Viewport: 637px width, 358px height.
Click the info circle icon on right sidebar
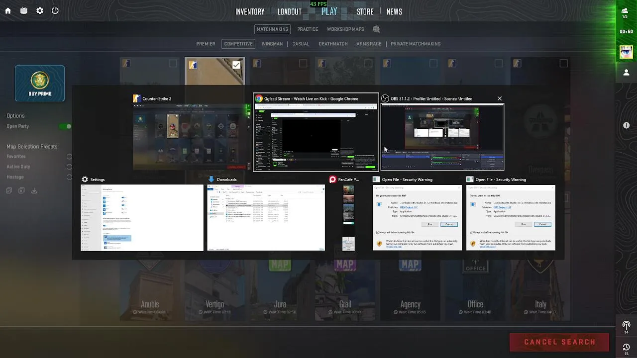(627, 125)
